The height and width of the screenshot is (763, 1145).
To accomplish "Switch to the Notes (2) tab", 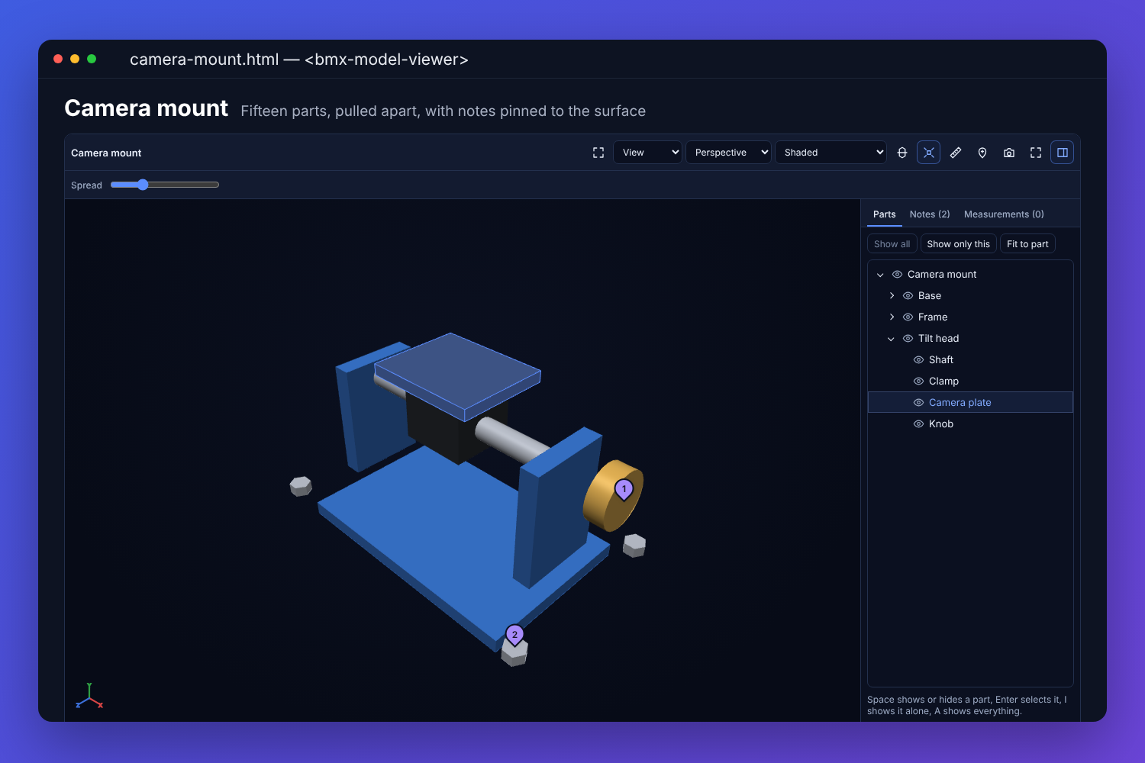I will click(930, 214).
